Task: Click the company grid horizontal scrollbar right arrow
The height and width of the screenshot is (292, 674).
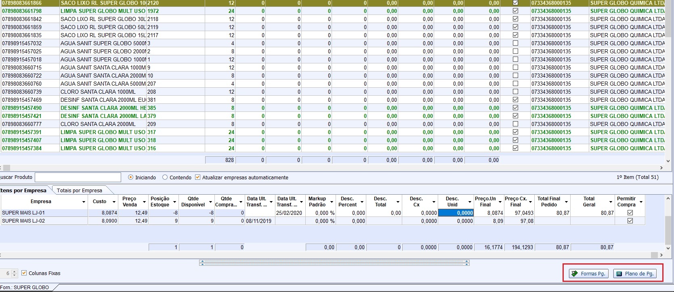Action: 661,255
